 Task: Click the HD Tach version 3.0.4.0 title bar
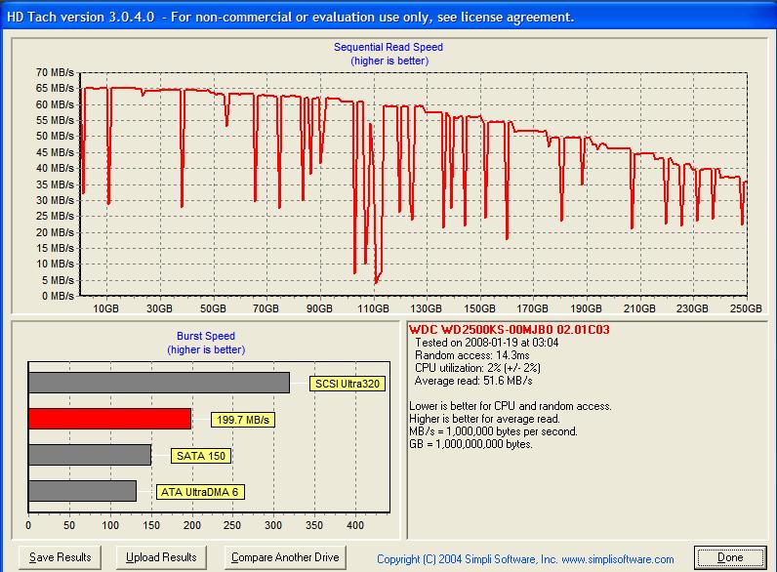pyautogui.click(x=388, y=17)
